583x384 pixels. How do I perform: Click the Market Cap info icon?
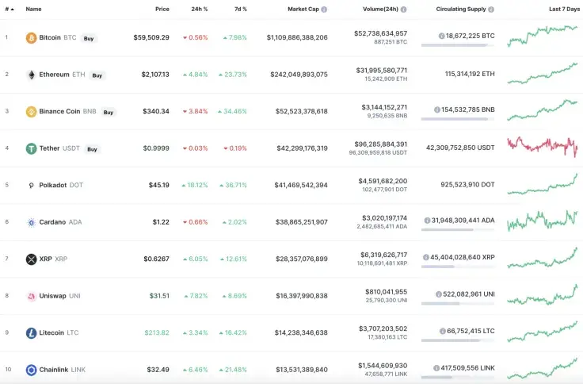pos(324,10)
